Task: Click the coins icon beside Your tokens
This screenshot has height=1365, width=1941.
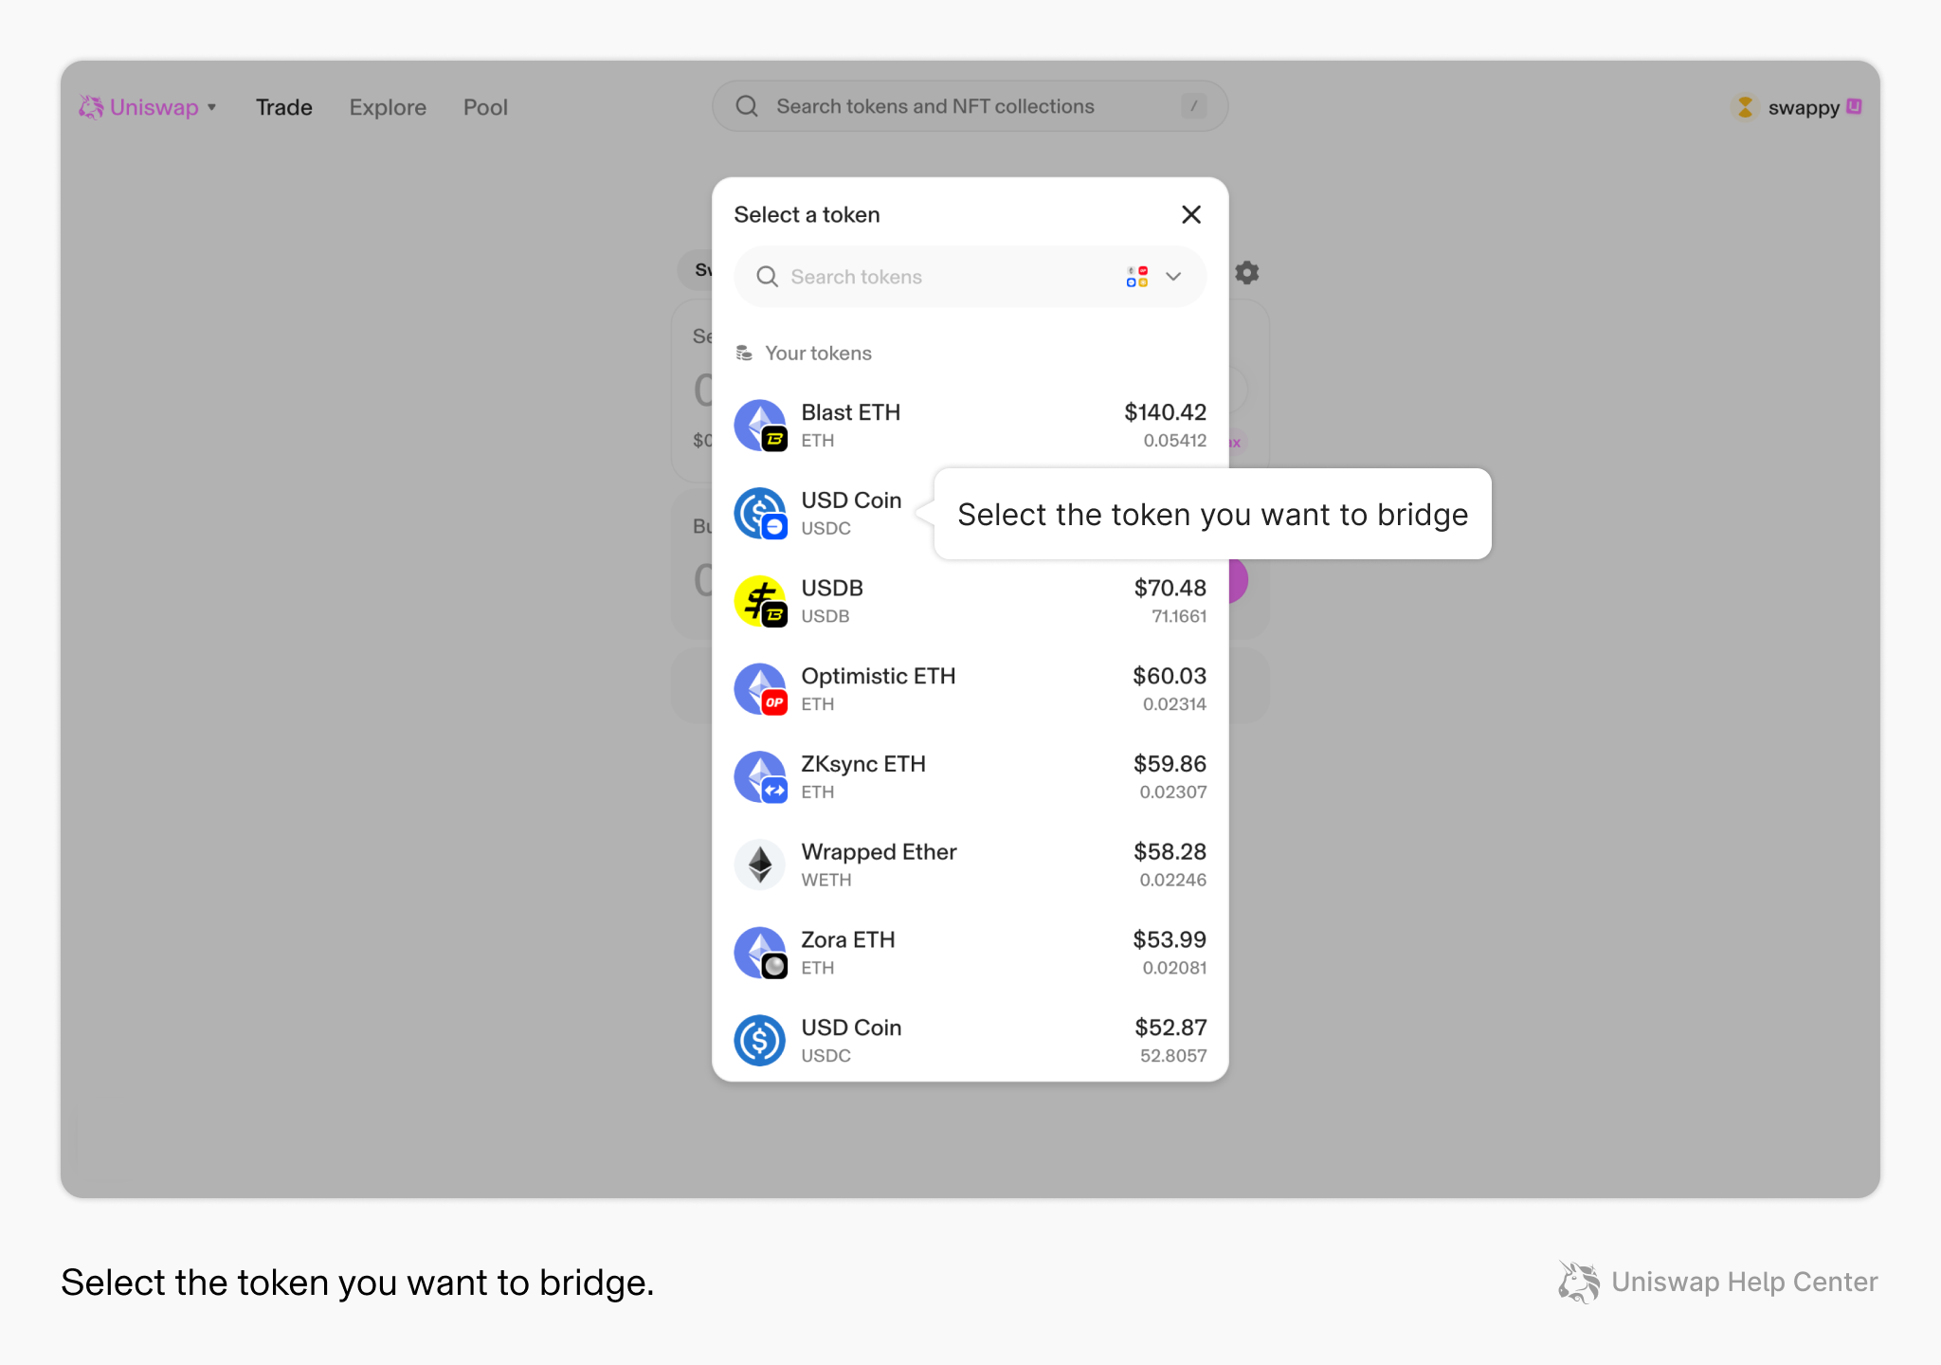Action: [x=745, y=354]
